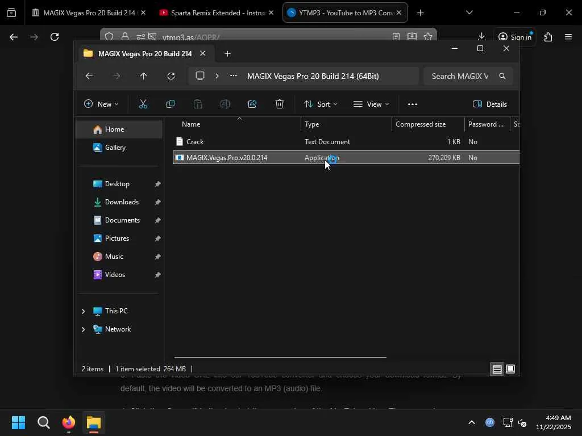Screen dimensions: 582x436
Task: Click the Firefox shield tracking protection icon
Action: (x=109, y=37)
